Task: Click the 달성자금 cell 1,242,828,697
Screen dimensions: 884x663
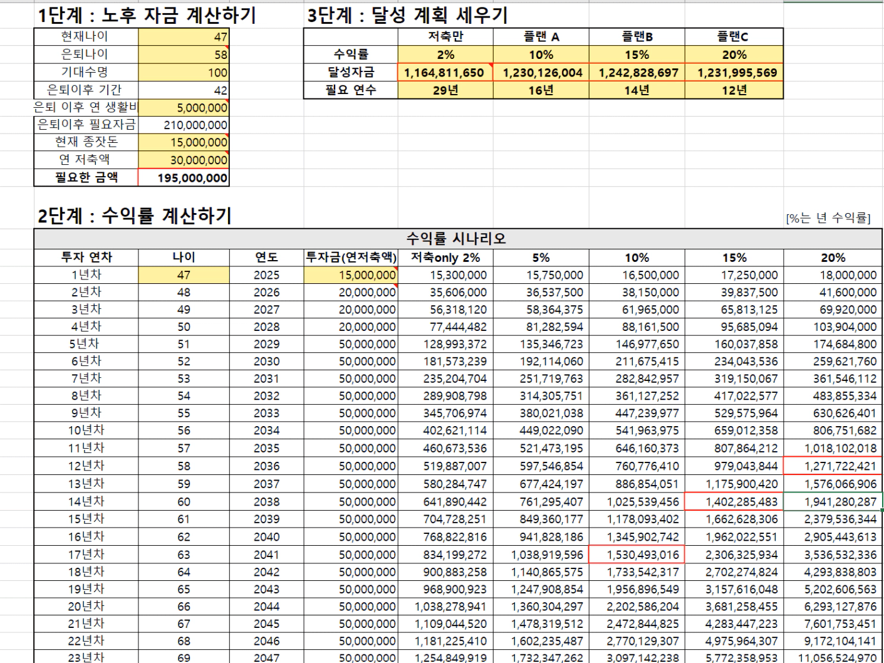Action: click(637, 72)
